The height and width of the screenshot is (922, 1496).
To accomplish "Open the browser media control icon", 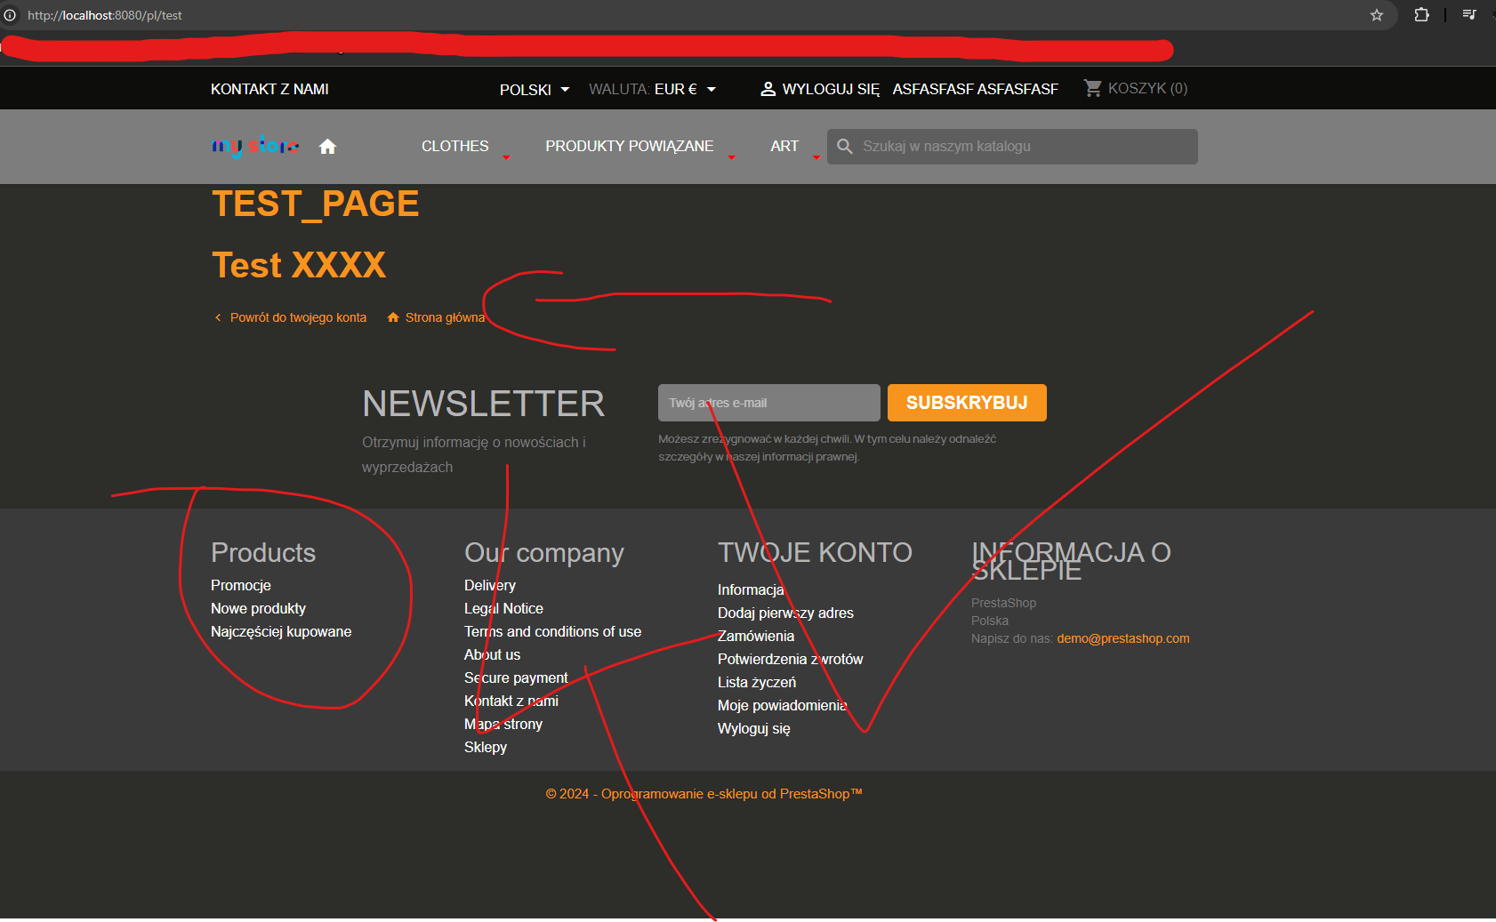I will tap(1469, 15).
